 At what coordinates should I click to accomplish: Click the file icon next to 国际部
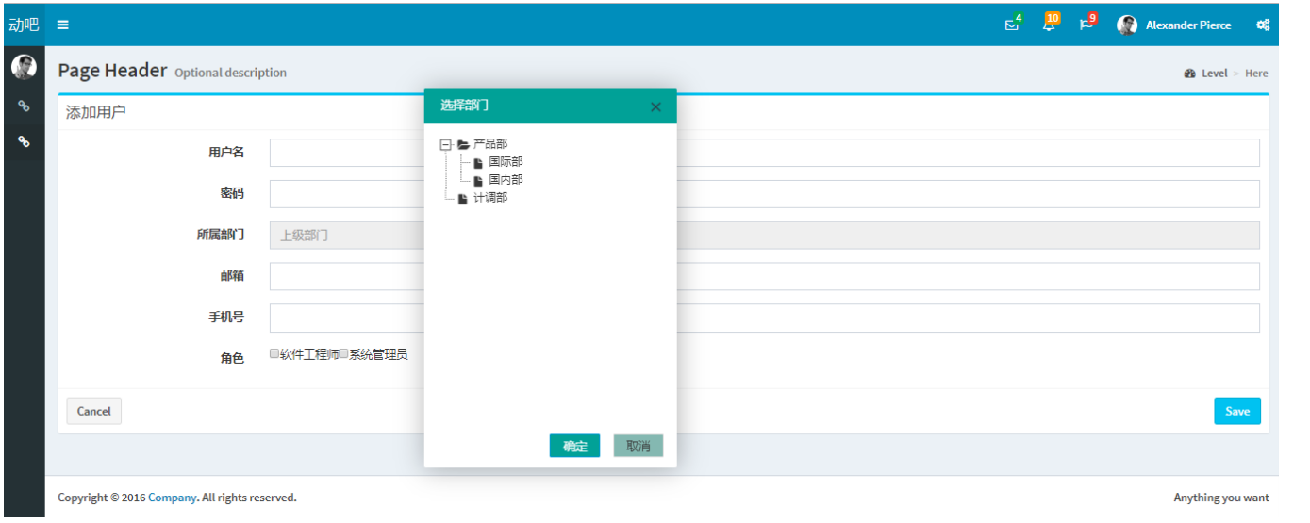(478, 163)
